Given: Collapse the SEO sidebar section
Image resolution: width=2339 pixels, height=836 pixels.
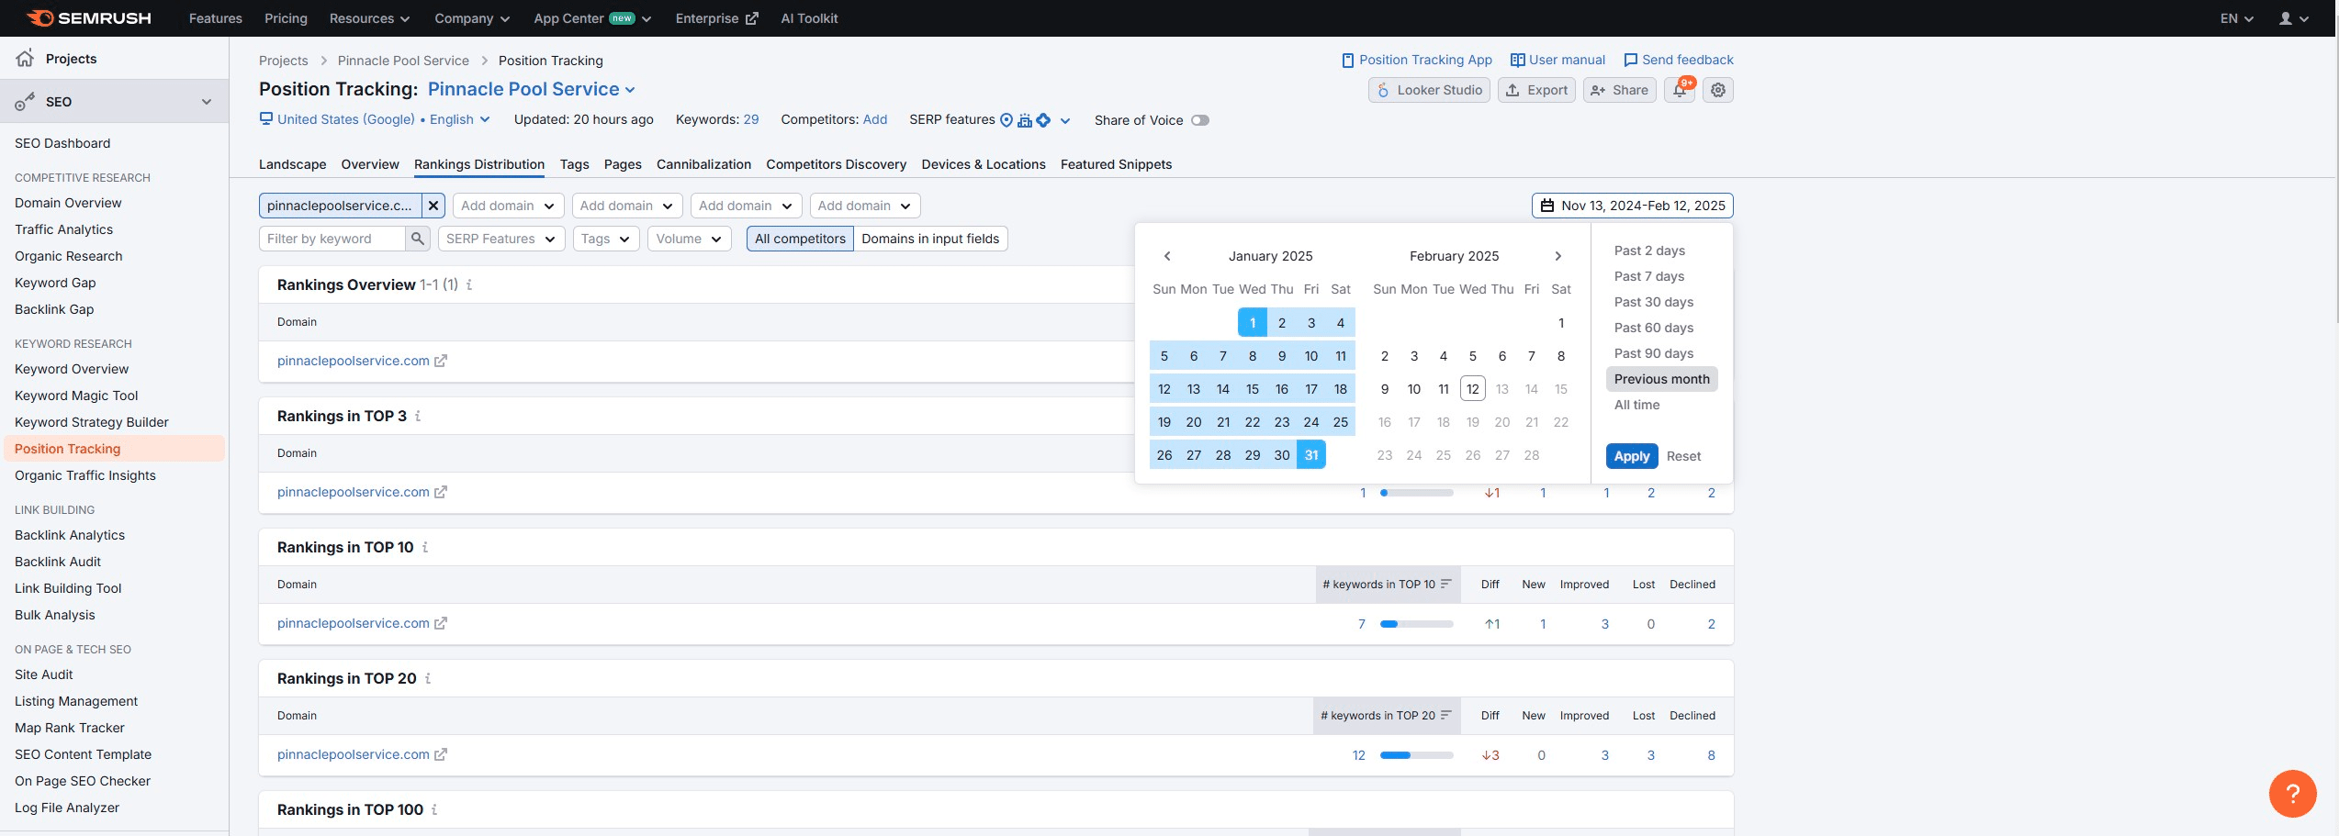Looking at the screenshot, I should point(207,102).
